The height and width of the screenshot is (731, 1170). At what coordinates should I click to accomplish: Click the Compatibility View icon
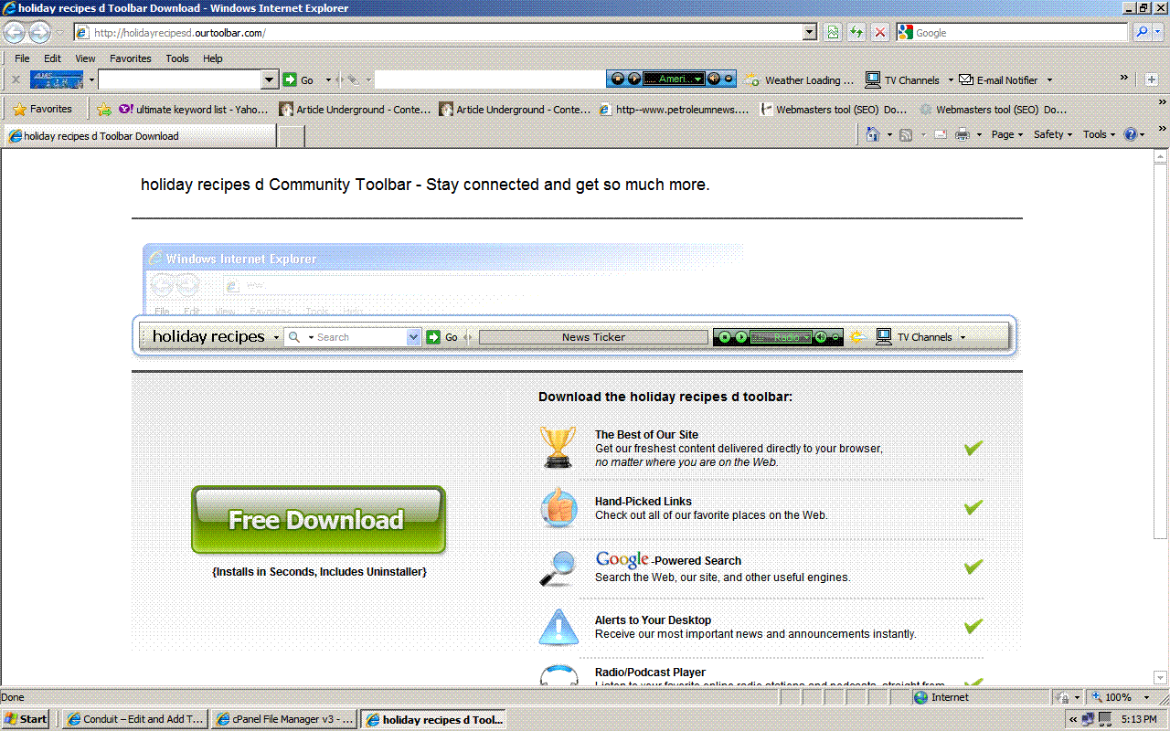(x=833, y=32)
